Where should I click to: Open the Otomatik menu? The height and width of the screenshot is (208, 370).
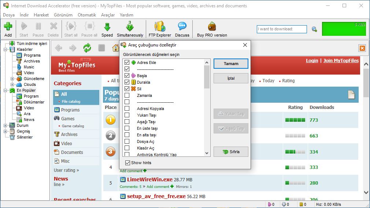(87, 15)
